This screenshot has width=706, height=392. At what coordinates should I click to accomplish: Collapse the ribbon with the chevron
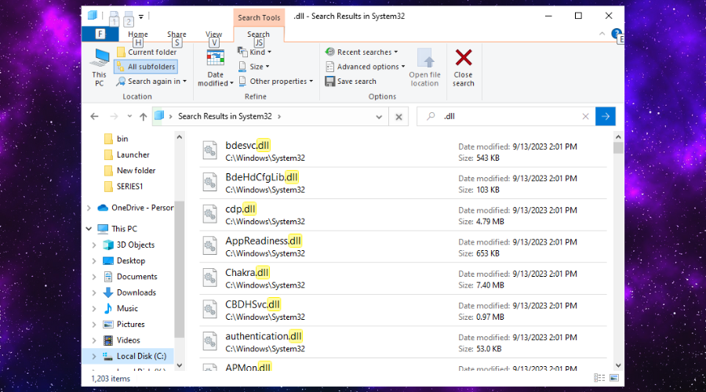602,34
